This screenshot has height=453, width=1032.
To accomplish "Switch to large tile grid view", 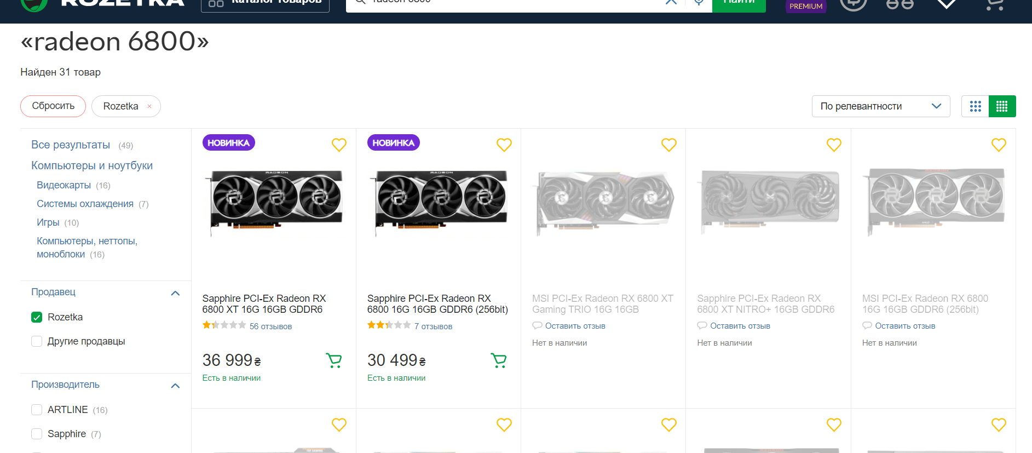I will 975,106.
